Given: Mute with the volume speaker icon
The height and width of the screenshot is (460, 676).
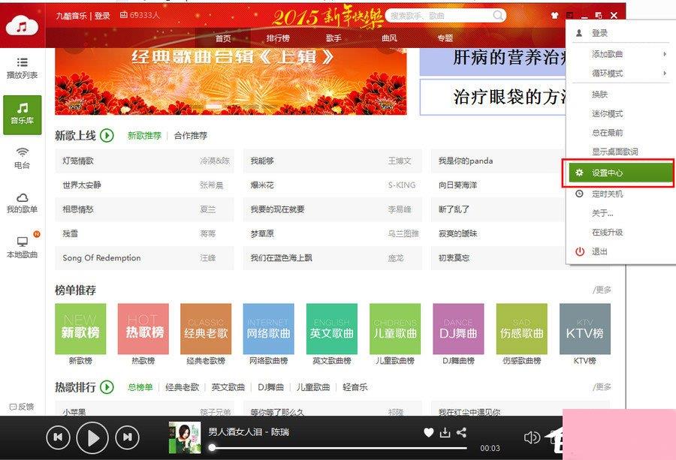Looking at the screenshot, I should click(x=532, y=437).
